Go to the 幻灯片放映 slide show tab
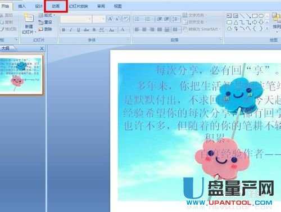 (x=79, y=6)
